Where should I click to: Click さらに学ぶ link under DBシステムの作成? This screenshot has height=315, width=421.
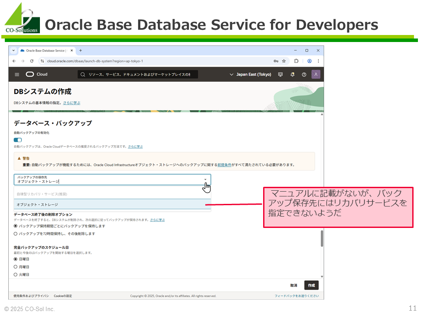[71, 103]
